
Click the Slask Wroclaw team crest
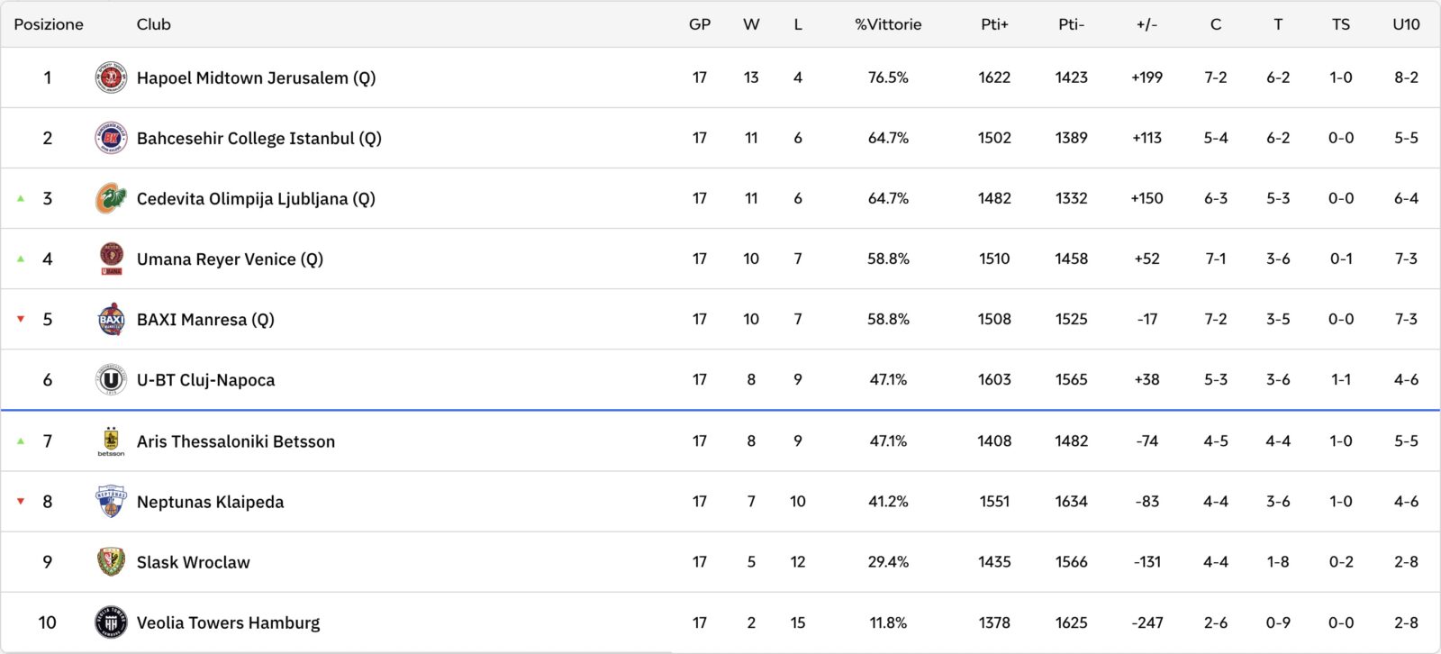[x=111, y=561]
